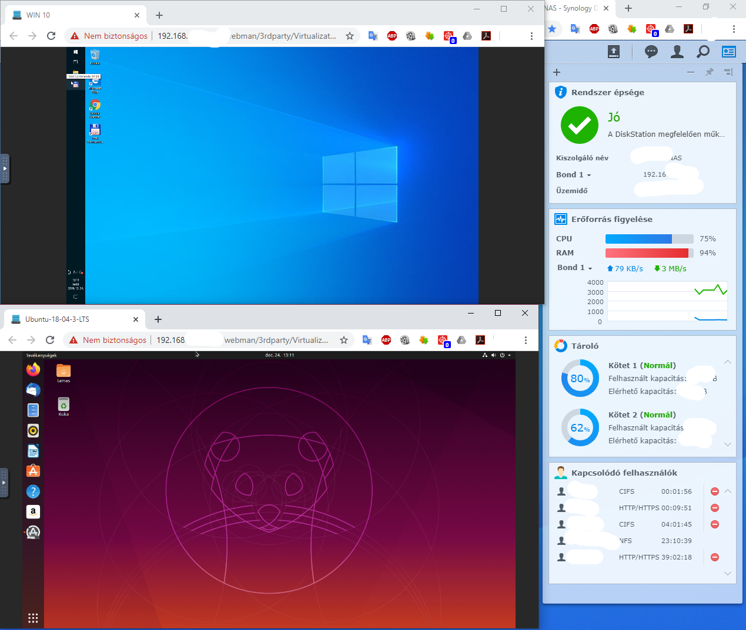The image size is (746, 630).
Task: Reload page in Ubuntu browser window
Action: 50,340
